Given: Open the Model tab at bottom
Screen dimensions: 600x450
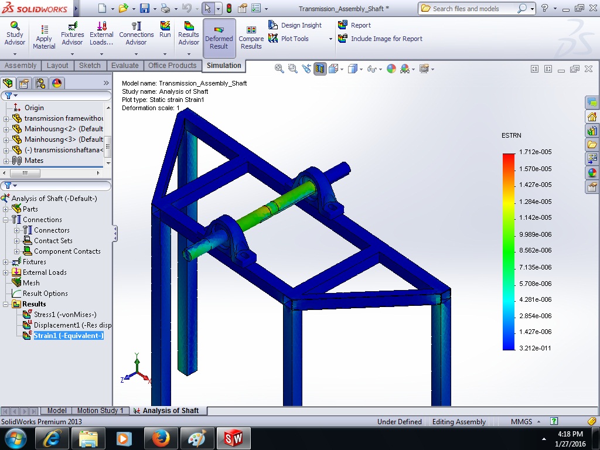Looking at the screenshot, I should [57, 411].
